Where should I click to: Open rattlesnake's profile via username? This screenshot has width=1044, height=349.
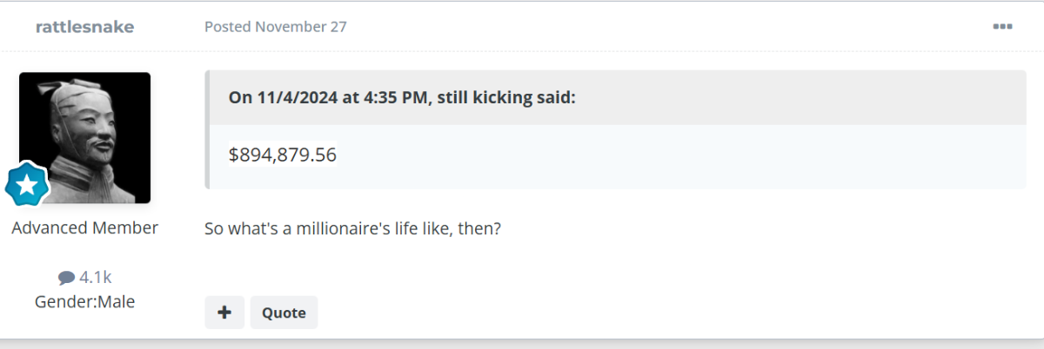click(x=84, y=27)
